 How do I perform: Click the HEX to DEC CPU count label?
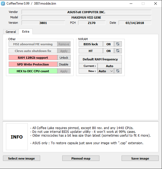click(x=33, y=71)
